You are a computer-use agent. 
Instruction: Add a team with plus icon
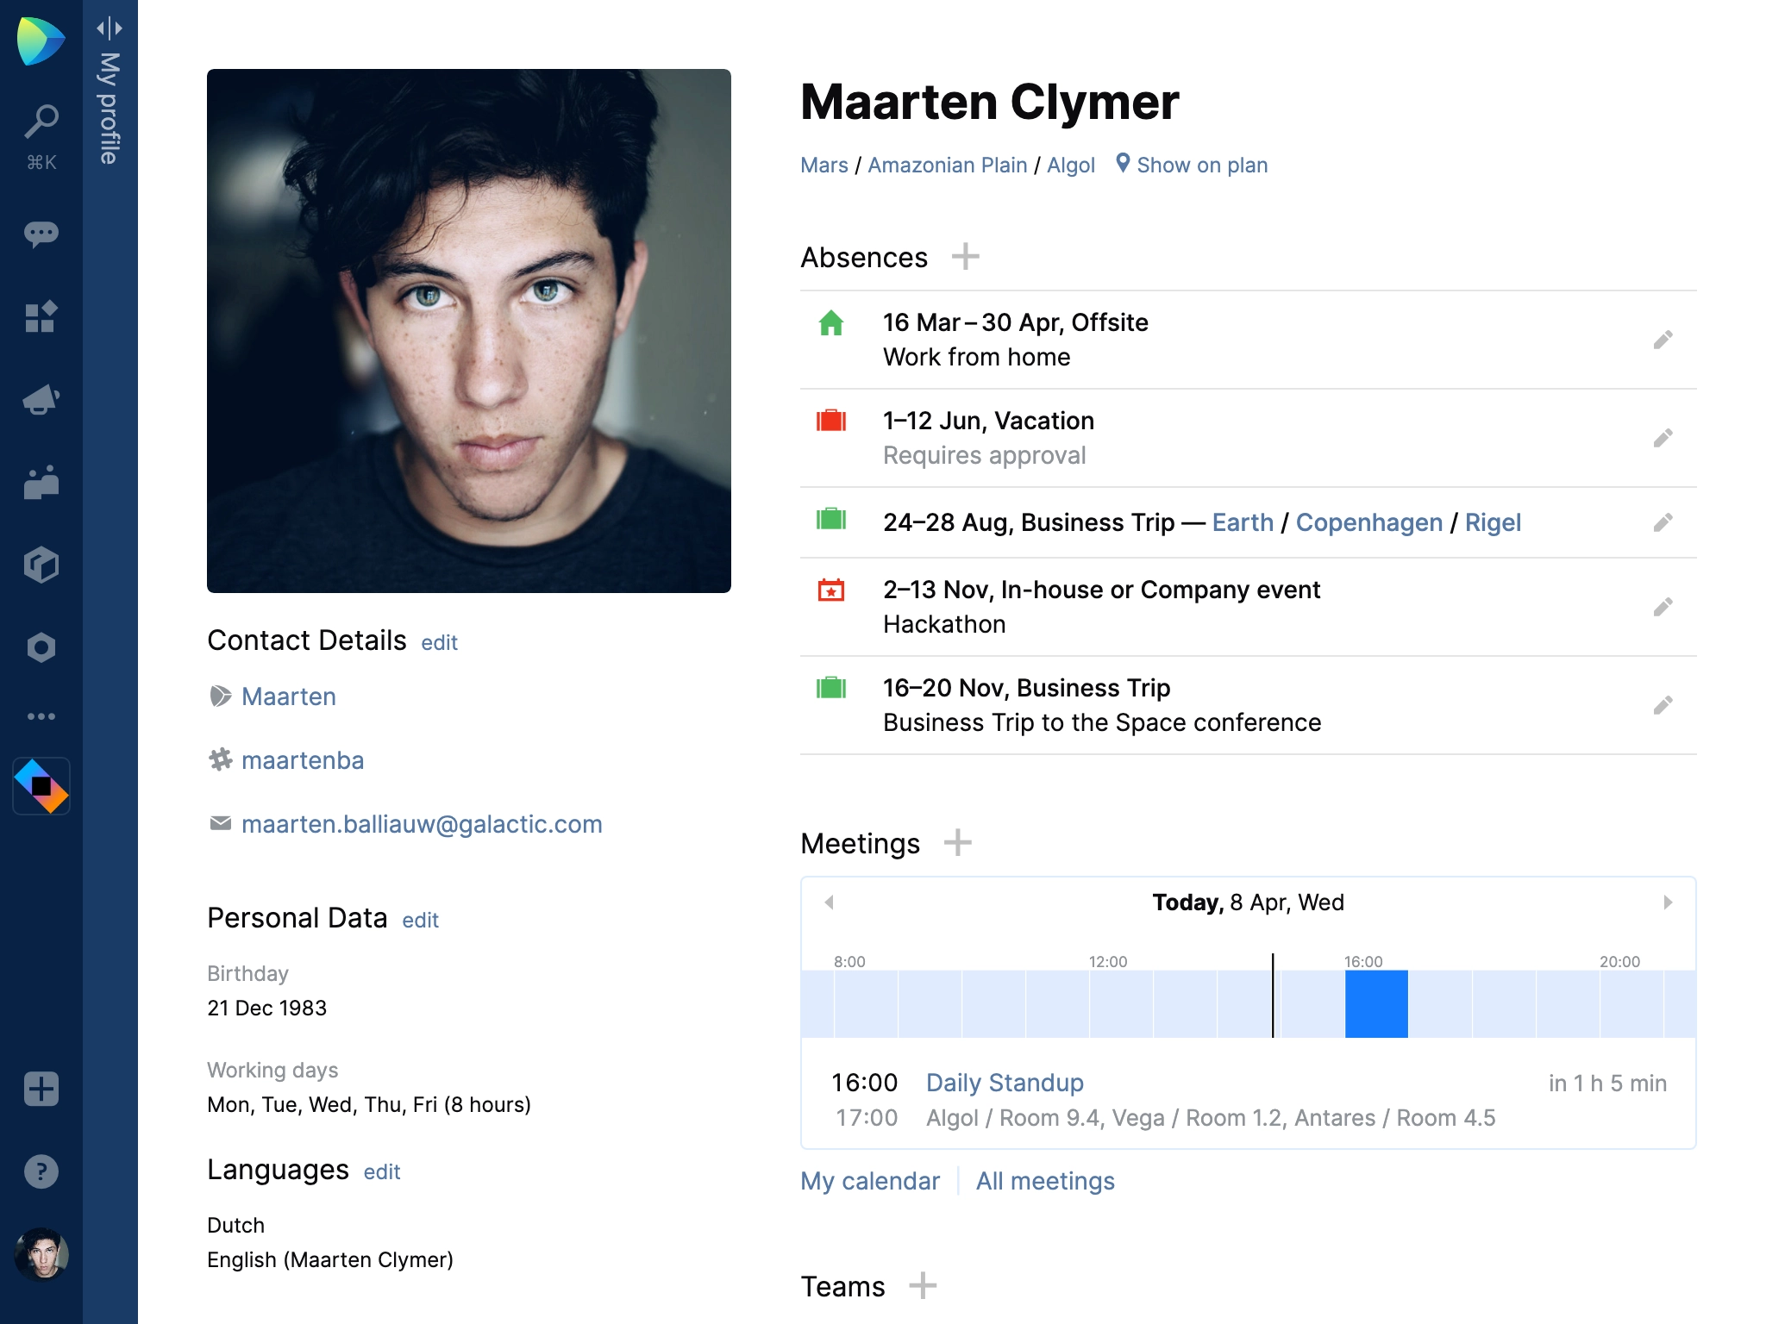click(923, 1285)
